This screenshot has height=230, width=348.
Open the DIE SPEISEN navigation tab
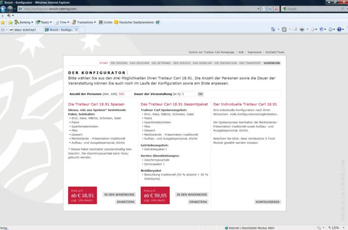pyautogui.click(x=119, y=63)
